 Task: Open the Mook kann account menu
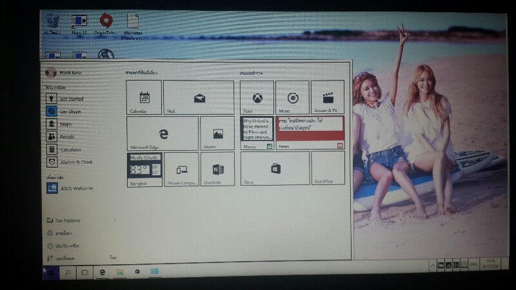(64, 73)
